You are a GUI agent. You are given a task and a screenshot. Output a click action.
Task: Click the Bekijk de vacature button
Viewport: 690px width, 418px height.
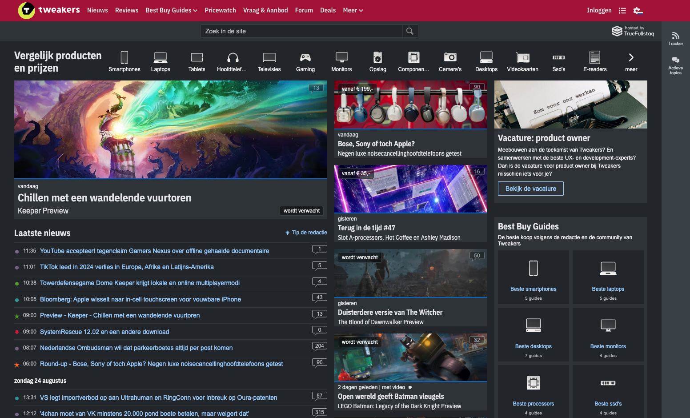531,189
